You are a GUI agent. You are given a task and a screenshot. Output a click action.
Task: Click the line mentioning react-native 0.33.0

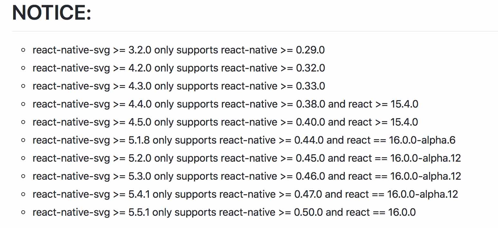tap(179, 86)
